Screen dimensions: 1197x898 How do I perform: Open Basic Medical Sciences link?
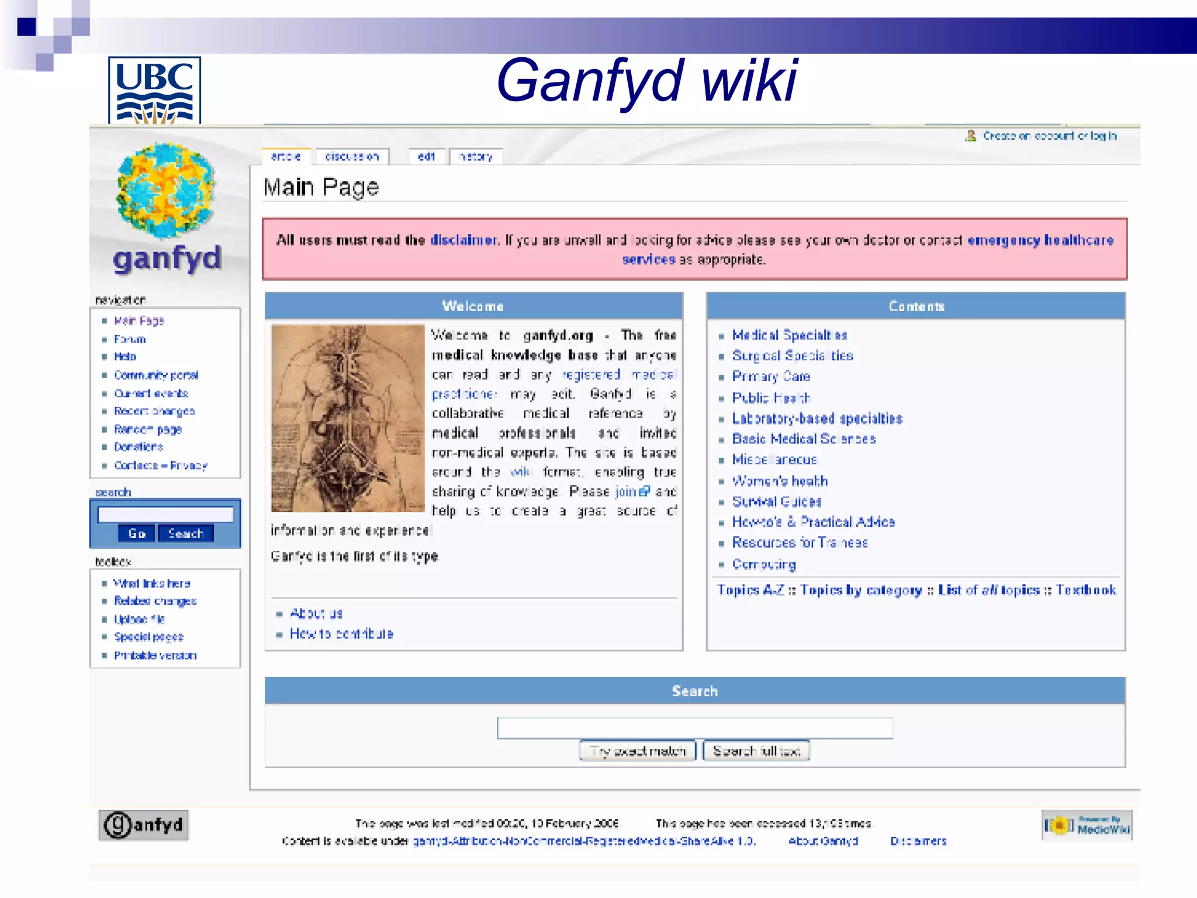tap(804, 439)
